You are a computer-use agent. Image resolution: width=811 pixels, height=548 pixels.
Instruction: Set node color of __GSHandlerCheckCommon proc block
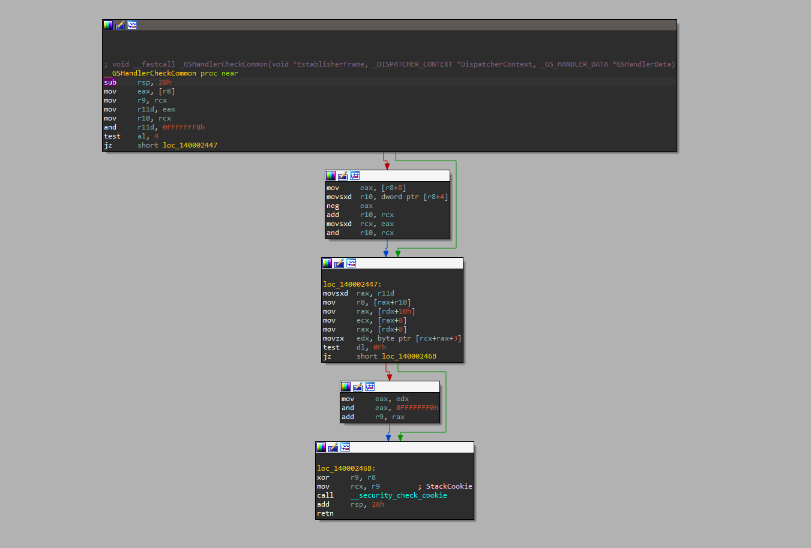coord(108,25)
